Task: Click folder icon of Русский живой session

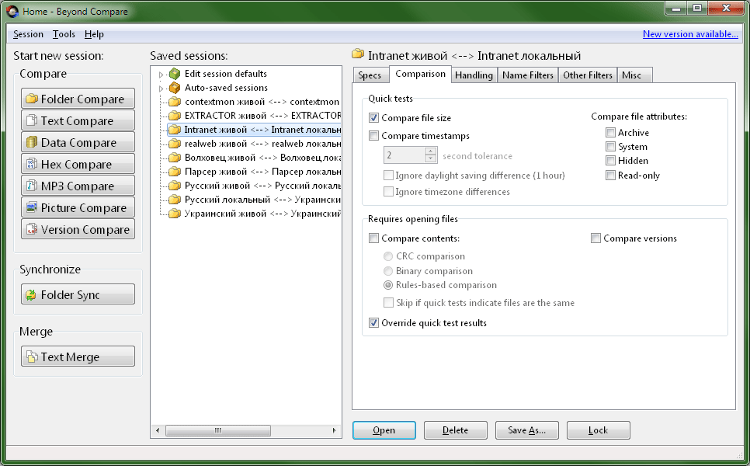Action: [x=175, y=186]
